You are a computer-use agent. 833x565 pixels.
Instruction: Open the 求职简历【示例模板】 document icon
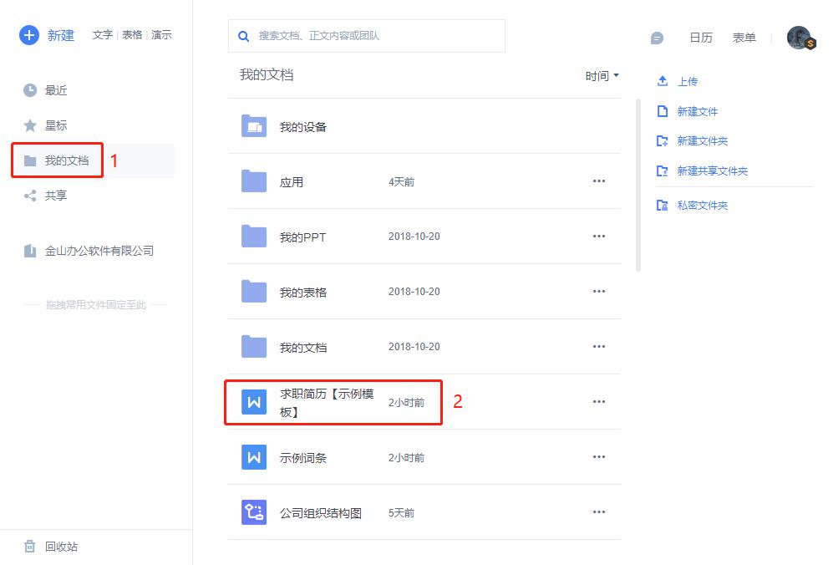253,402
